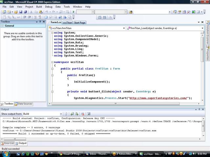Viewport: 210px width, 157px height.
Task: Switch to Inbox Thunderbird taskbar button
Action: [x=97, y=154]
